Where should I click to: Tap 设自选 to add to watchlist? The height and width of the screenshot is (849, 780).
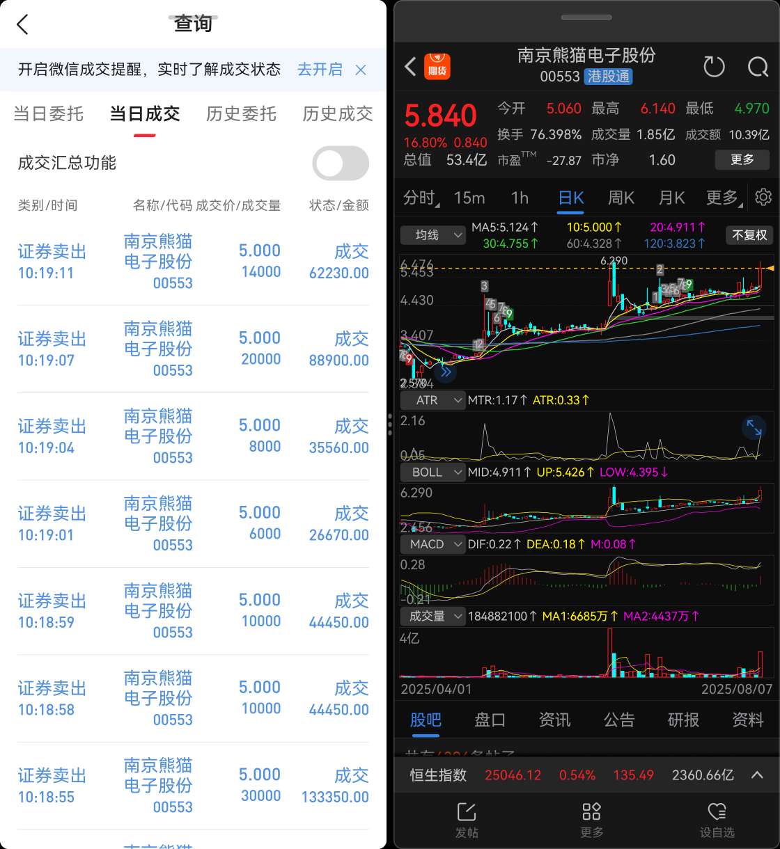[x=717, y=820]
